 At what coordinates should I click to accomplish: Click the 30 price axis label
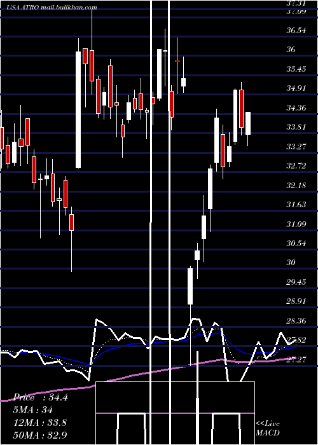point(291,263)
